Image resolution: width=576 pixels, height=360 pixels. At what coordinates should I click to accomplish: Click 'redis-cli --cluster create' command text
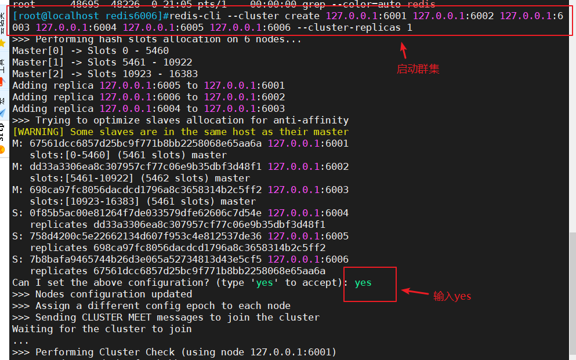(244, 16)
